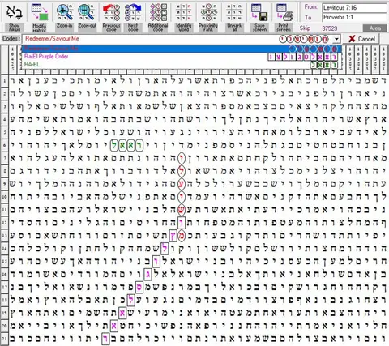Click the Unmark all icon
This screenshot has width=389, height=346.
click(x=234, y=12)
